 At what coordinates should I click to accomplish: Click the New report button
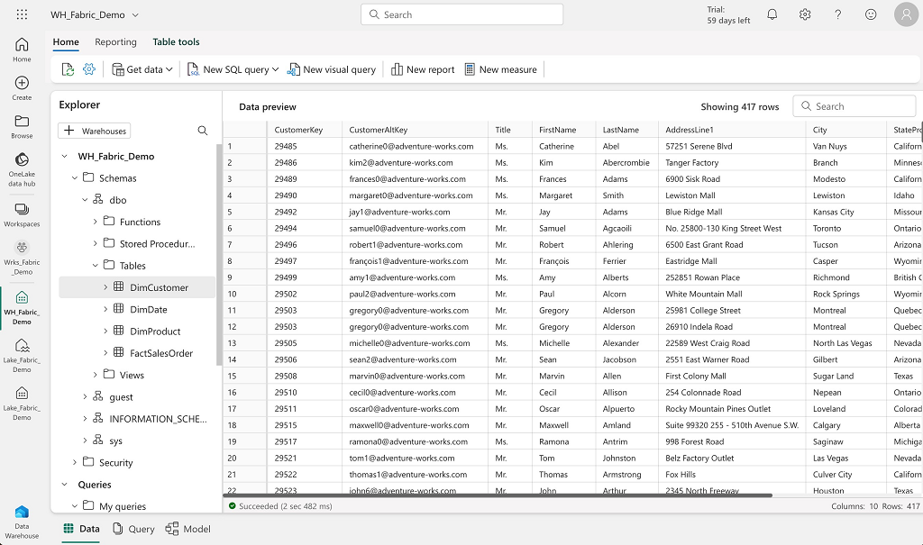tap(423, 69)
